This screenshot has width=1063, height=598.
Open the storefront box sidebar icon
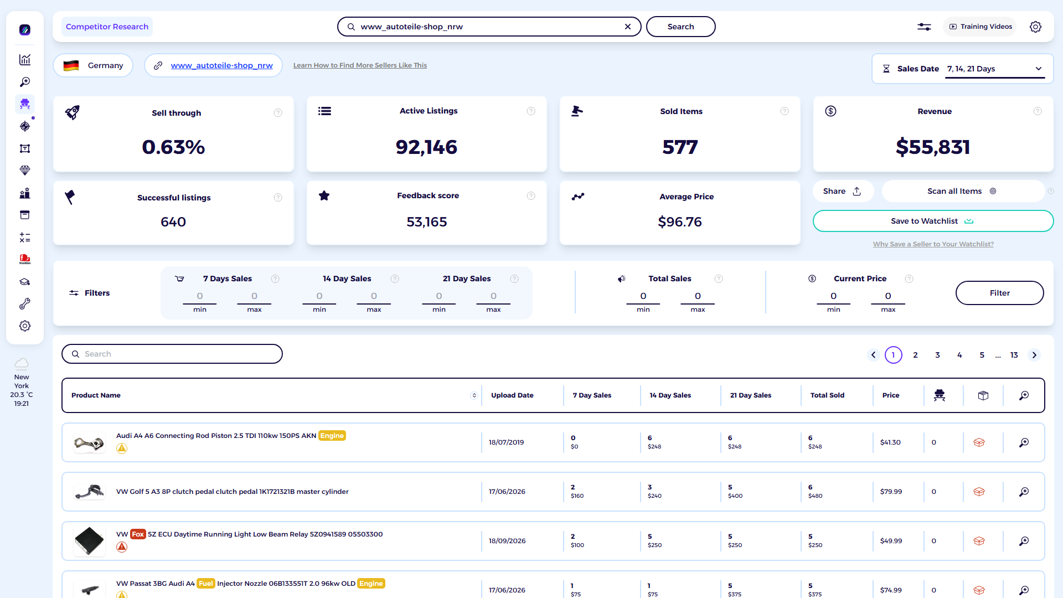tap(25, 215)
